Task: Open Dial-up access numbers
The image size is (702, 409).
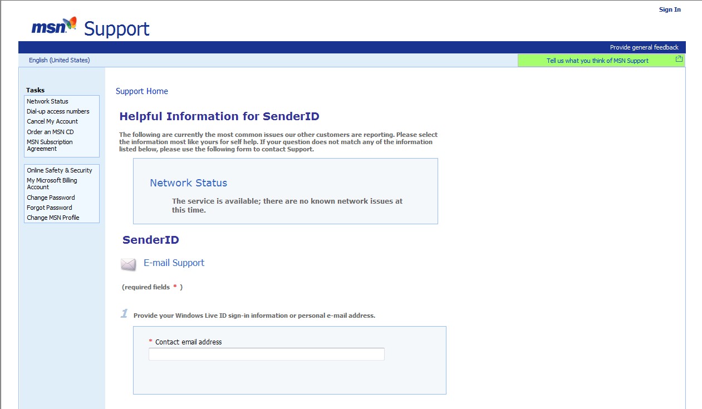Action: click(x=58, y=111)
